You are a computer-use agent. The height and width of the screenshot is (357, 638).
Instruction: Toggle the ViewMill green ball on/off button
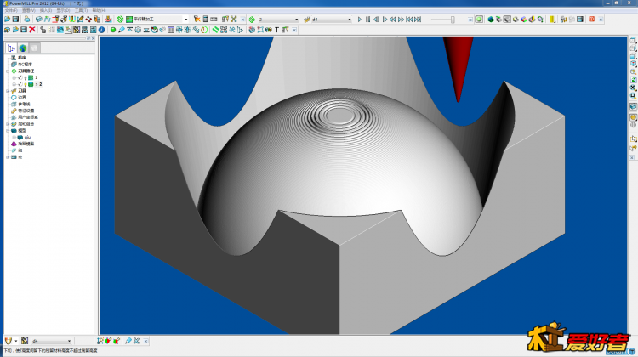tap(479, 19)
